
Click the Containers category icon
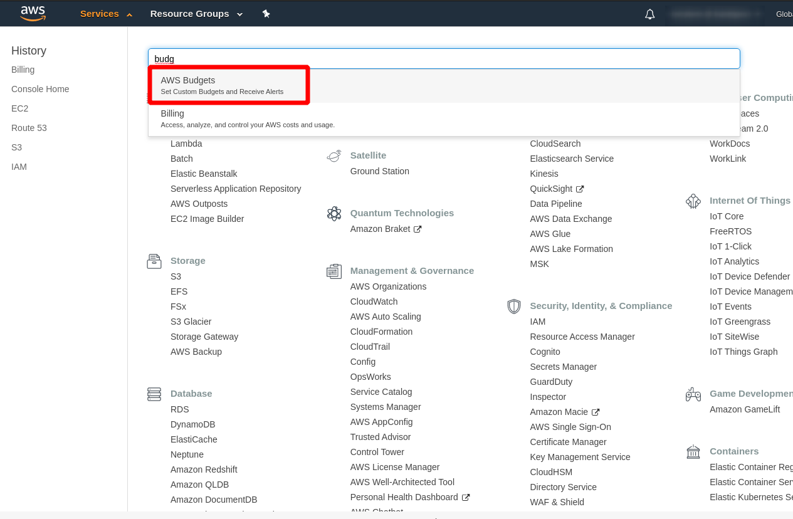(x=693, y=451)
